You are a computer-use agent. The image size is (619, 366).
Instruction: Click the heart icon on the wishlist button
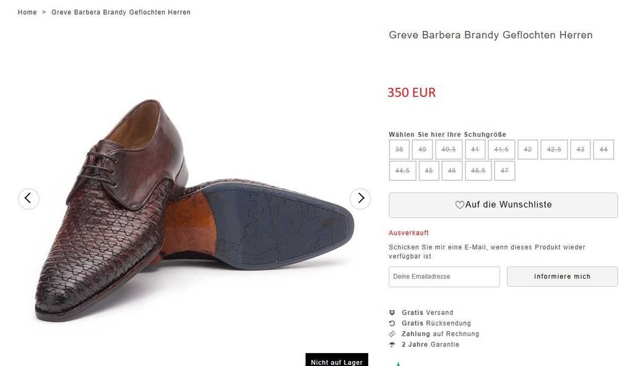pyautogui.click(x=459, y=205)
